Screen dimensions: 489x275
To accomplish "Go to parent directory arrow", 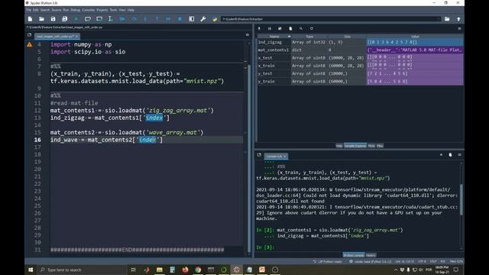I will click(x=458, y=19).
